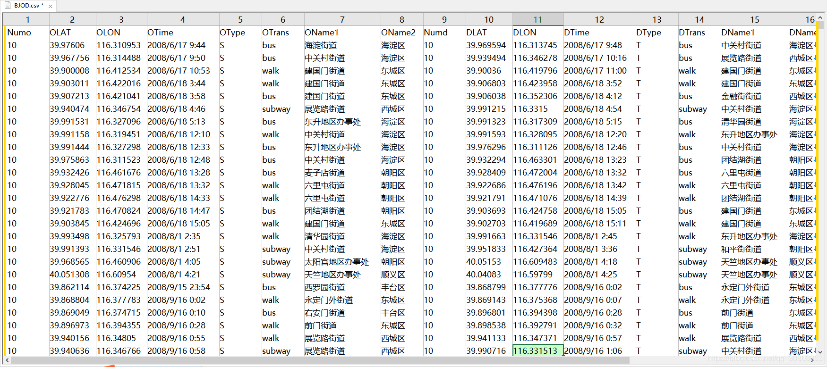Screen dimensions: 827x367
Task: Select column header 4
Action: click(183, 19)
